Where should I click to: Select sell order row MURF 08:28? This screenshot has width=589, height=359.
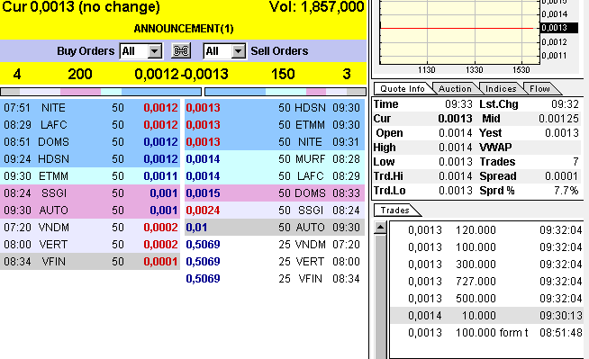[x=275, y=158]
